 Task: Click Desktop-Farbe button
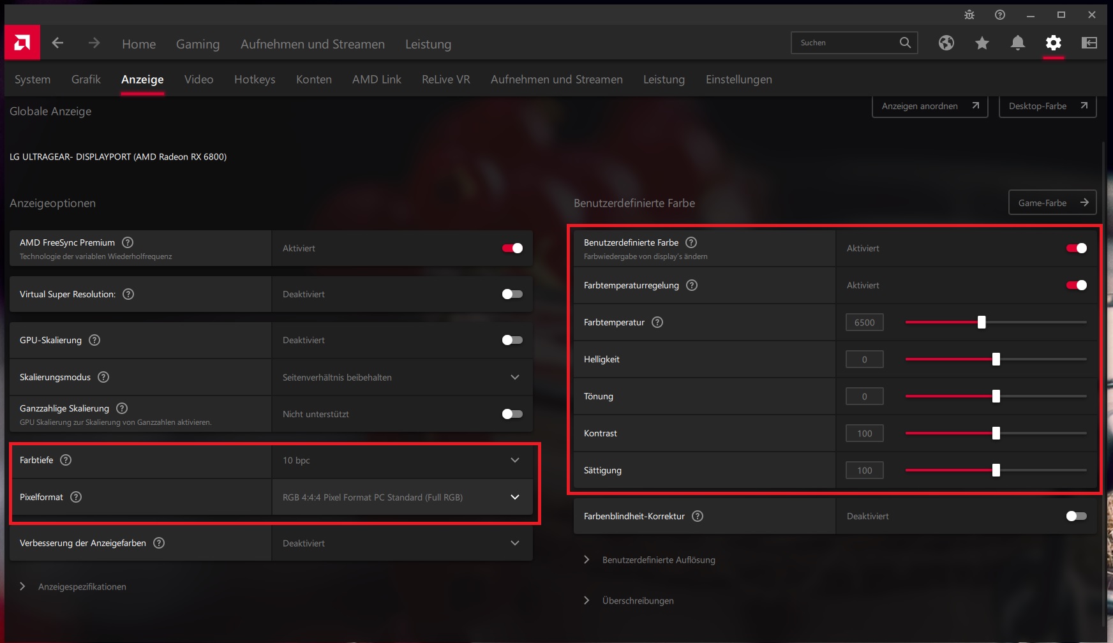(1047, 106)
